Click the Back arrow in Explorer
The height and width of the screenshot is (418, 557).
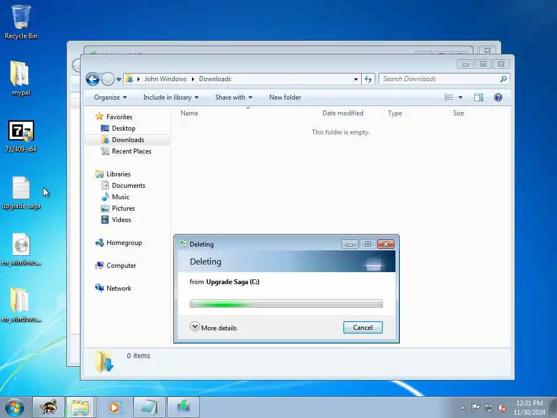coord(92,79)
